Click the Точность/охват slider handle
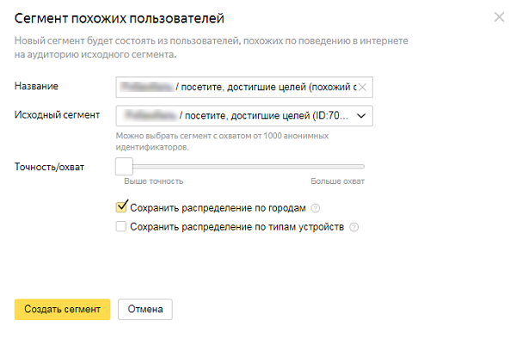This screenshot has height=344, width=516. (124, 166)
